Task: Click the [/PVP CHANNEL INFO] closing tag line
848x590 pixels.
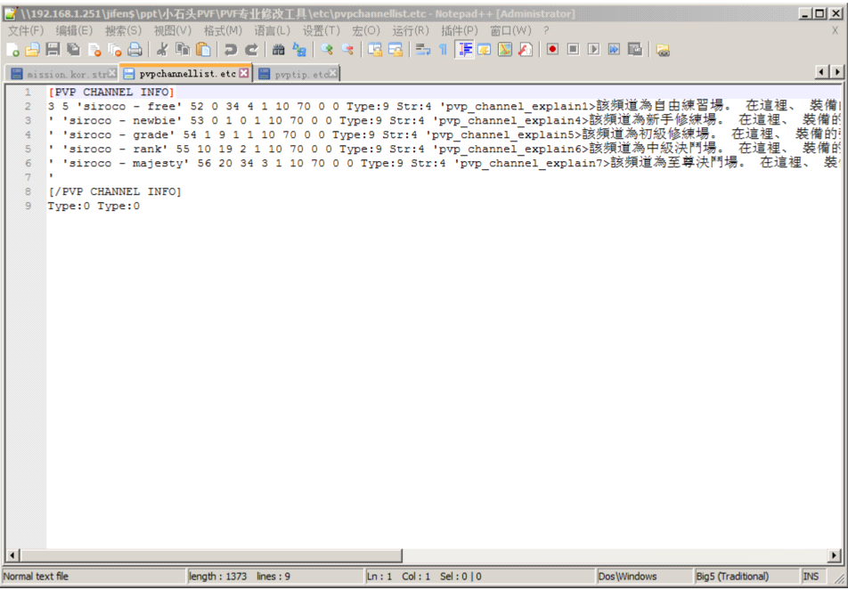Action: pos(115,191)
